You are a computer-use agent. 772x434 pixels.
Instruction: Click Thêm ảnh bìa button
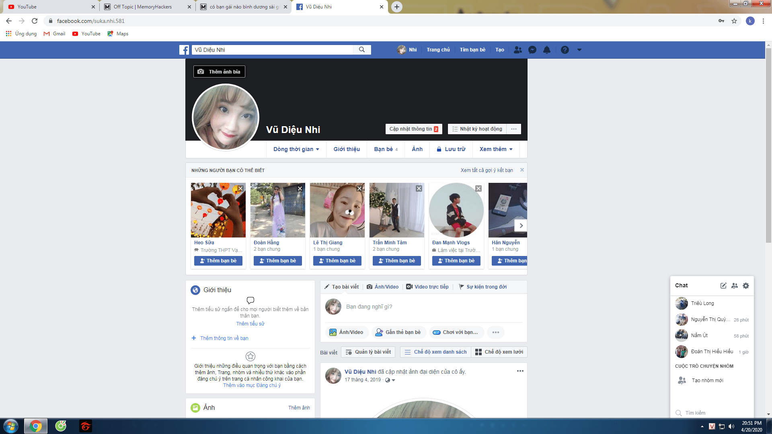pyautogui.click(x=219, y=72)
